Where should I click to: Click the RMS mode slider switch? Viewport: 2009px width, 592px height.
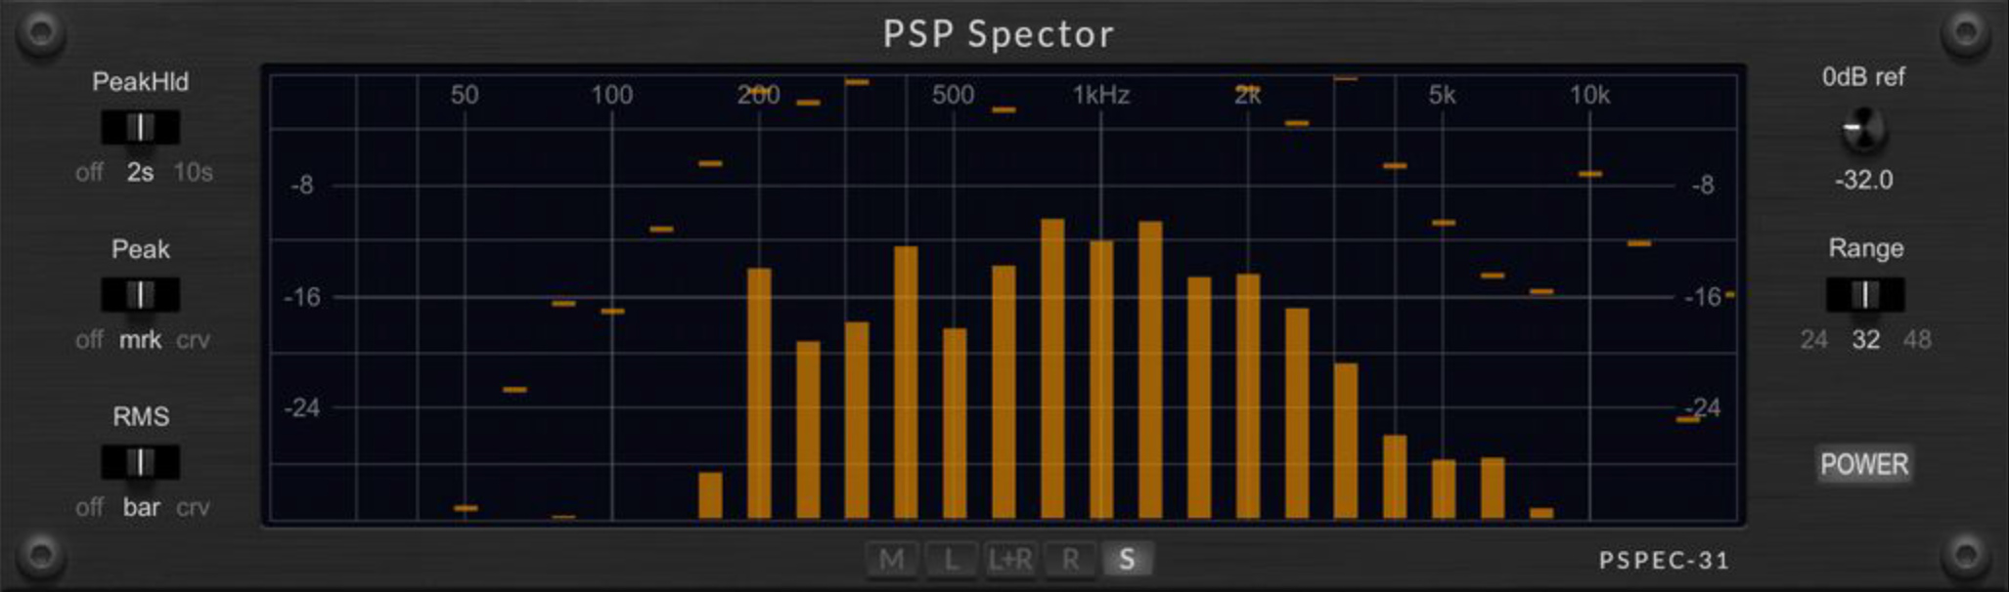pos(140,462)
